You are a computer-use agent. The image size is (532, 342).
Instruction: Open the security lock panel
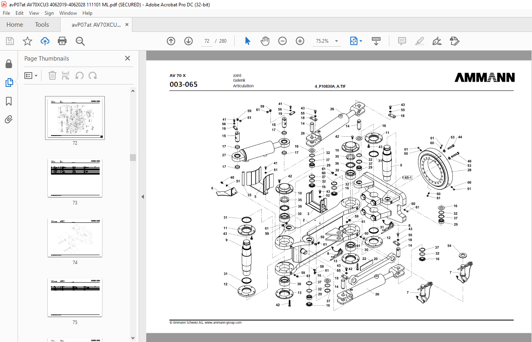[9, 64]
